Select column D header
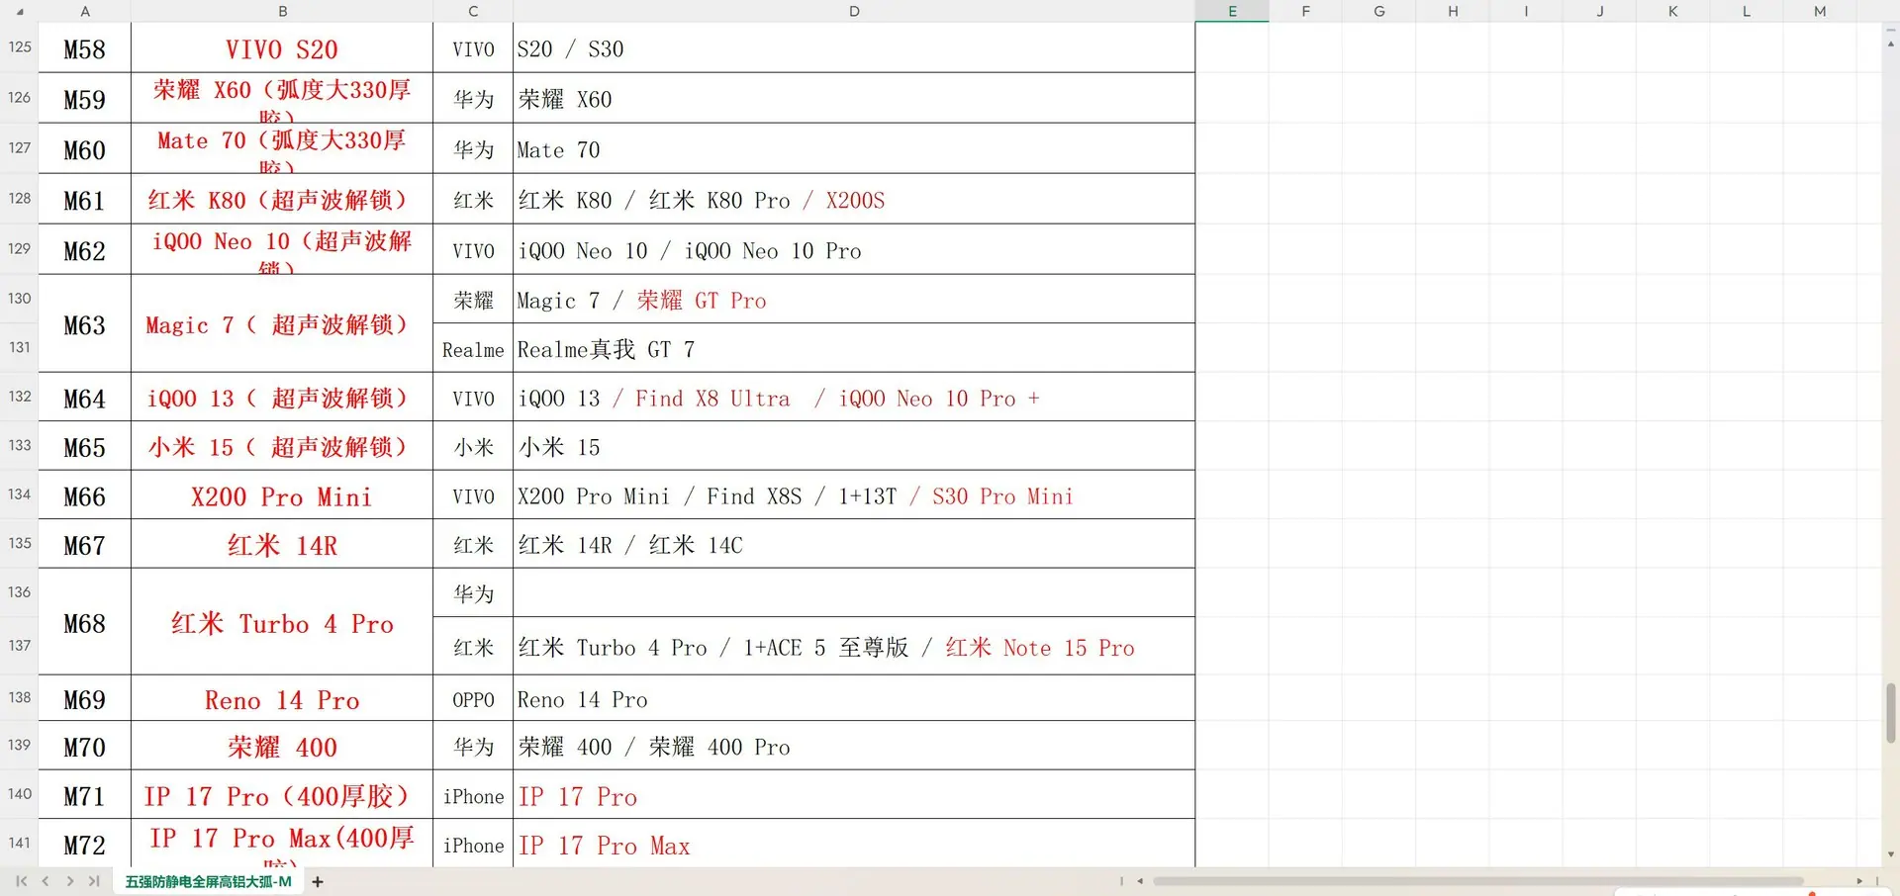The image size is (1900, 896). point(854,11)
